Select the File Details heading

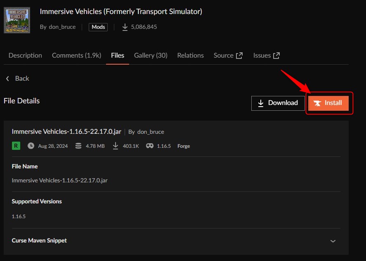point(22,101)
